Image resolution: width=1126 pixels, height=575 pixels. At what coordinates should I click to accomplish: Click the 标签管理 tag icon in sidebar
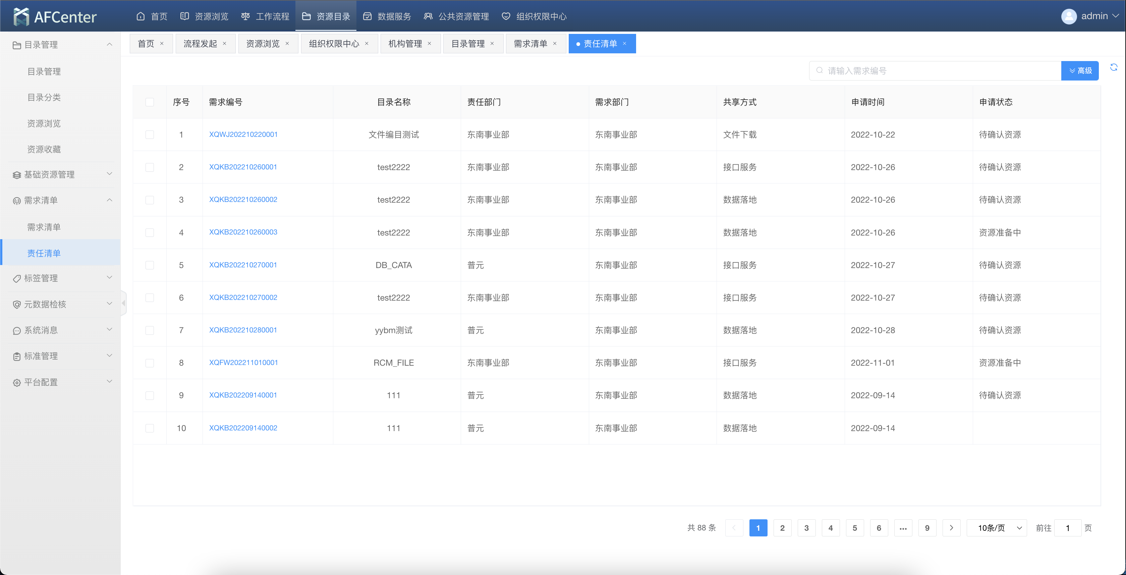click(x=17, y=278)
